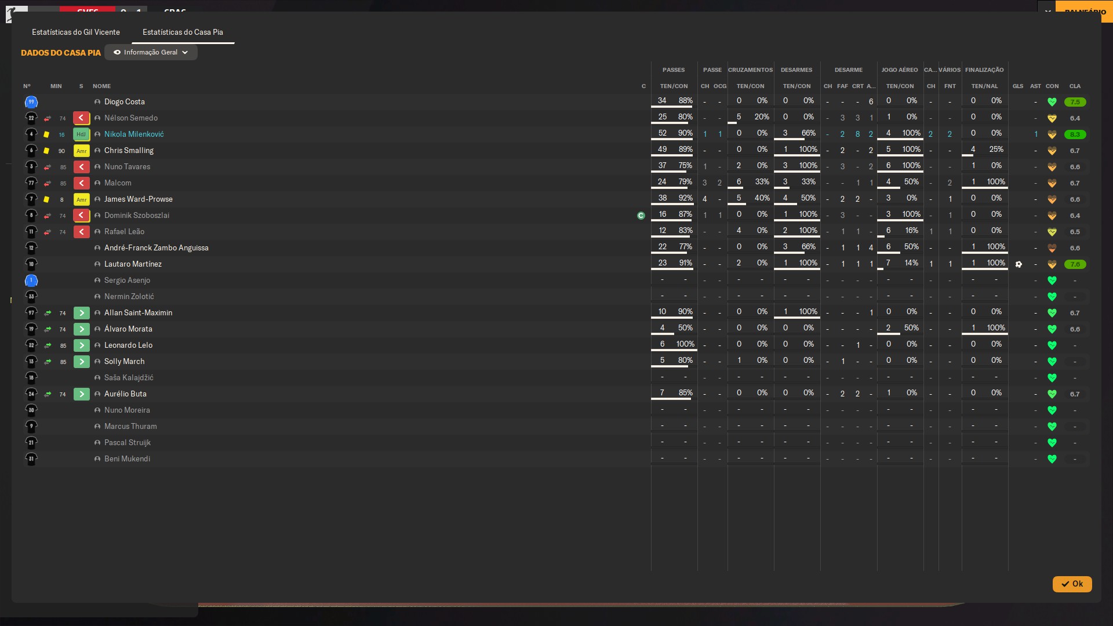This screenshot has width=1113, height=626.
Task: Click the condition heart icon for André-Franck Zambo Anguissa
Action: pyautogui.click(x=1052, y=248)
